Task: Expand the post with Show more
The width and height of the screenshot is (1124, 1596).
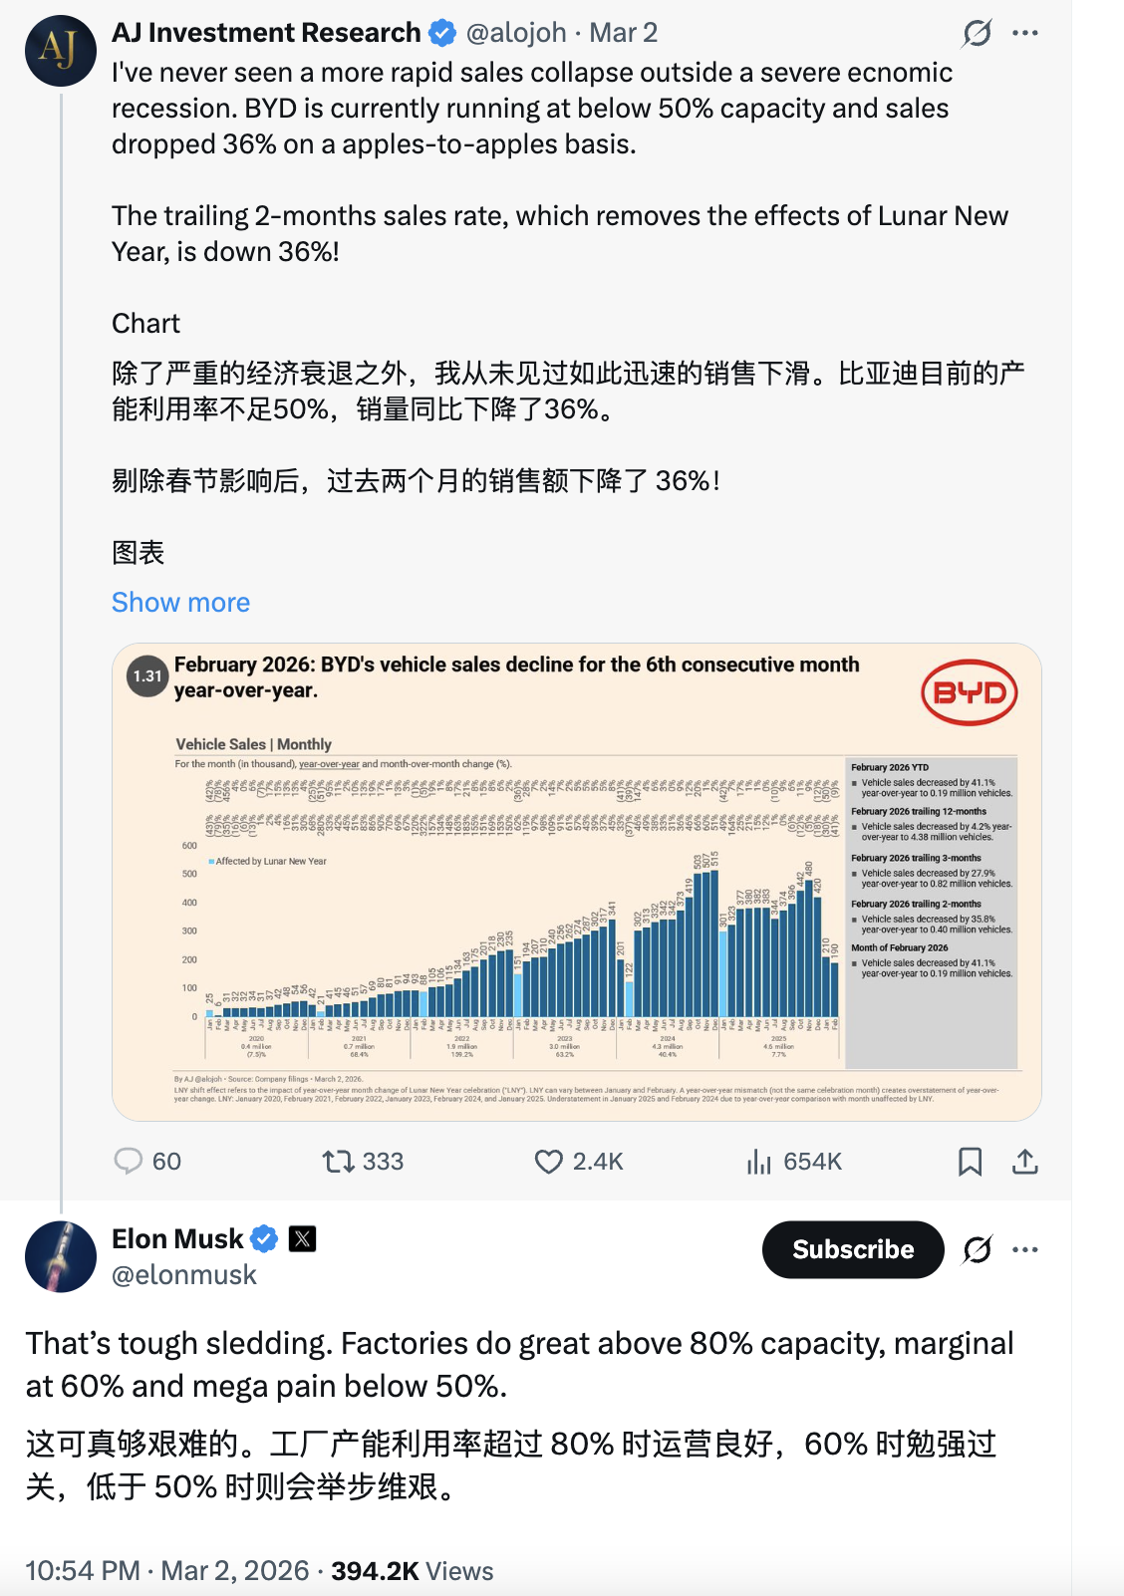Action: (181, 602)
